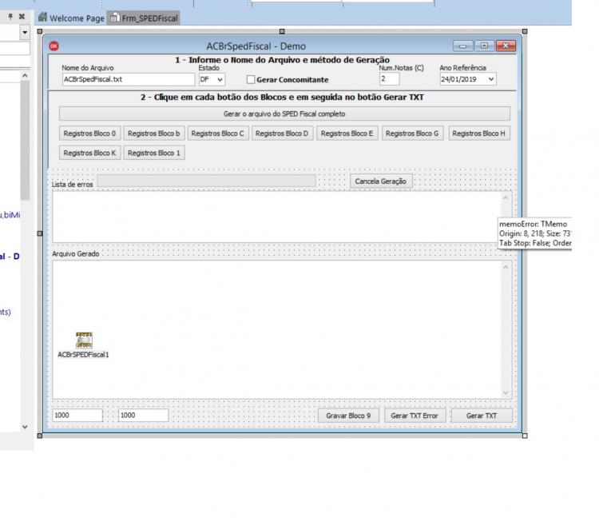
Task: Close the left docked panel
Action: click(x=22, y=17)
